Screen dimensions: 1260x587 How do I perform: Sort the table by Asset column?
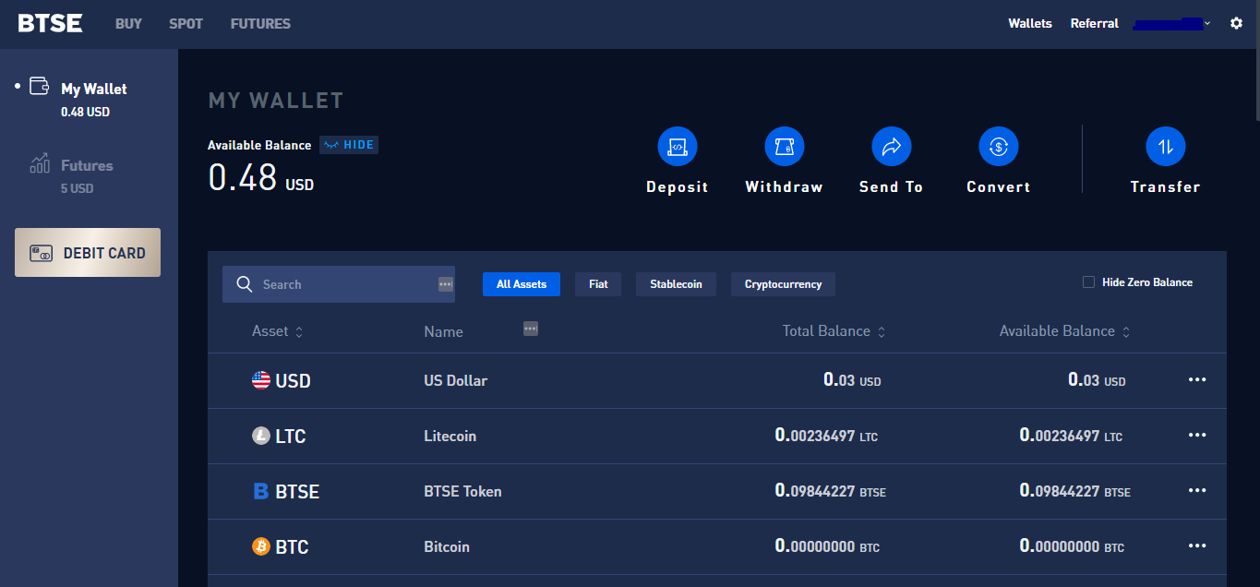pyautogui.click(x=277, y=331)
